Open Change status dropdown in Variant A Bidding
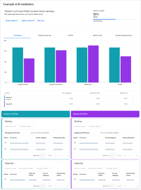 [x=26, y=126]
